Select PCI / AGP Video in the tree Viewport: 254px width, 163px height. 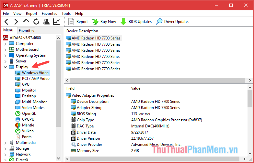pos(36,79)
